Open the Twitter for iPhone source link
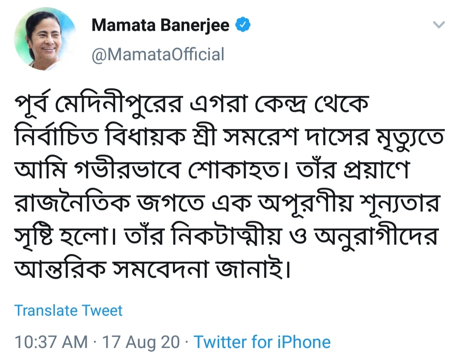This screenshot has height=357, width=453. click(262, 342)
